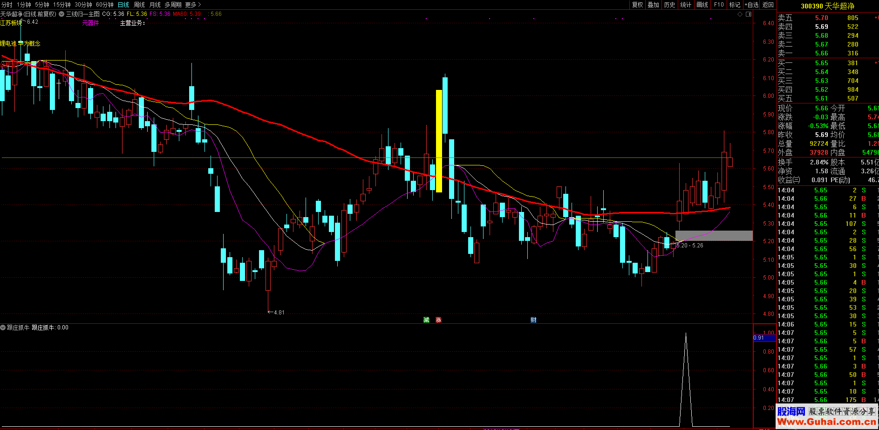
Task: Click the 买二 5.64 order row
Action: [x=827, y=72]
